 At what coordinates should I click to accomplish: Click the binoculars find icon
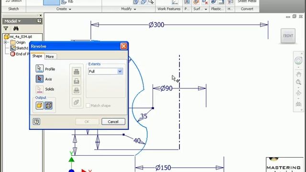[x=16, y=29]
